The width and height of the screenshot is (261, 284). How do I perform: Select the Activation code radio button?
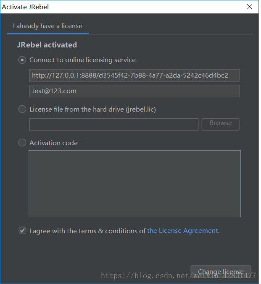pos(22,143)
